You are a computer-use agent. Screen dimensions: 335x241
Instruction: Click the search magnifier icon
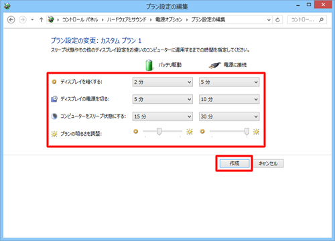(x=321, y=19)
